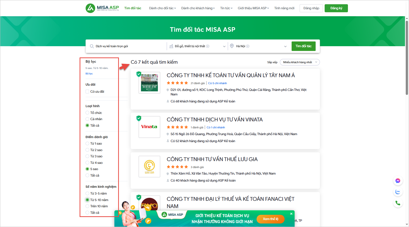This screenshot has width=409, height=227.
Task: Click the industry icon in search bar
Action: [171, 46]
